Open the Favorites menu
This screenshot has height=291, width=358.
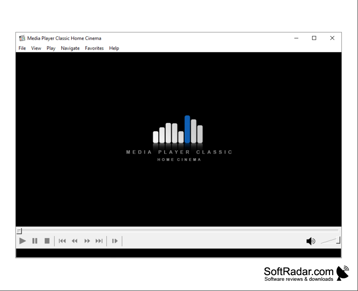coord(94,48)
